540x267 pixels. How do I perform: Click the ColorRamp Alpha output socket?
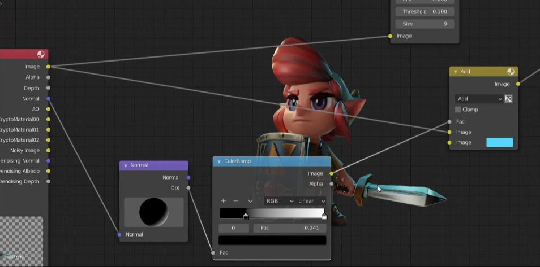(x=331, y=184)
